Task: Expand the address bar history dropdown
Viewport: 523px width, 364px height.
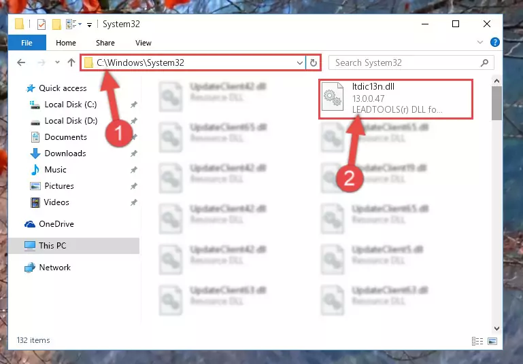Action: [x=299, y=62]
